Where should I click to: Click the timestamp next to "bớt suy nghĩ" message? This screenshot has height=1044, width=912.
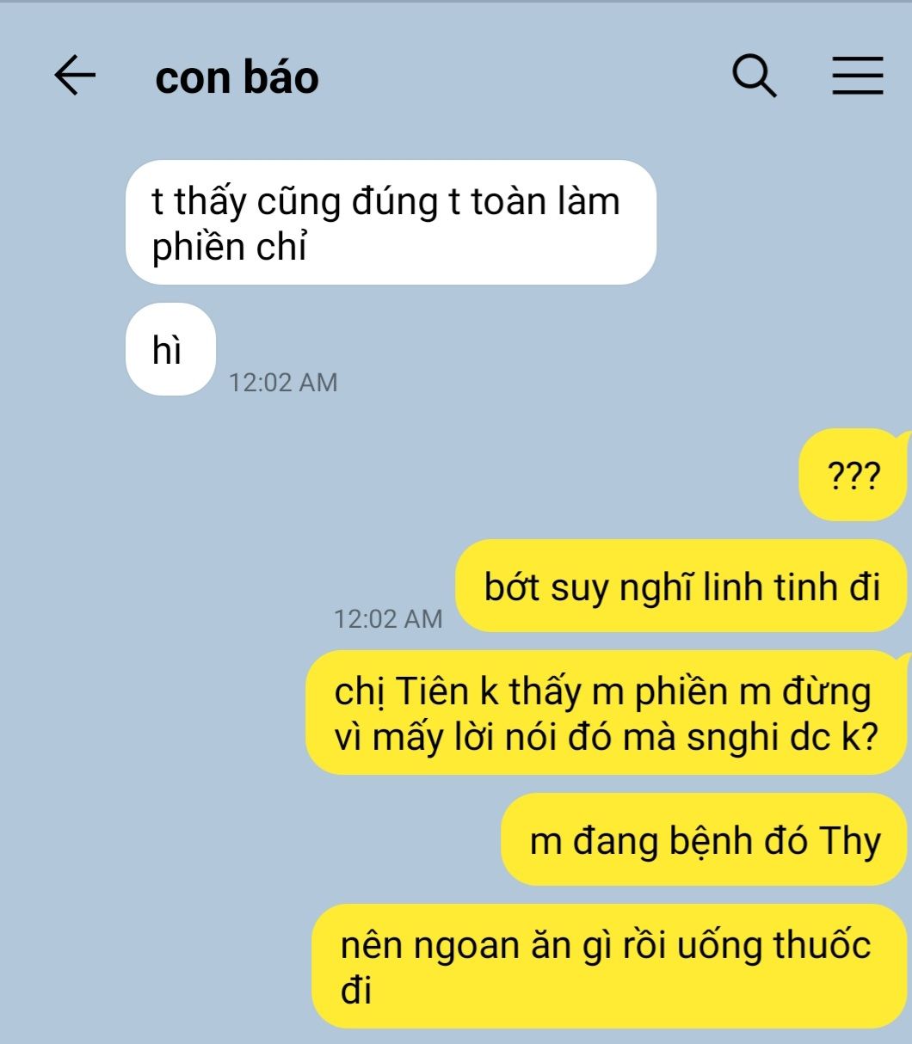(x=388, y=617)
